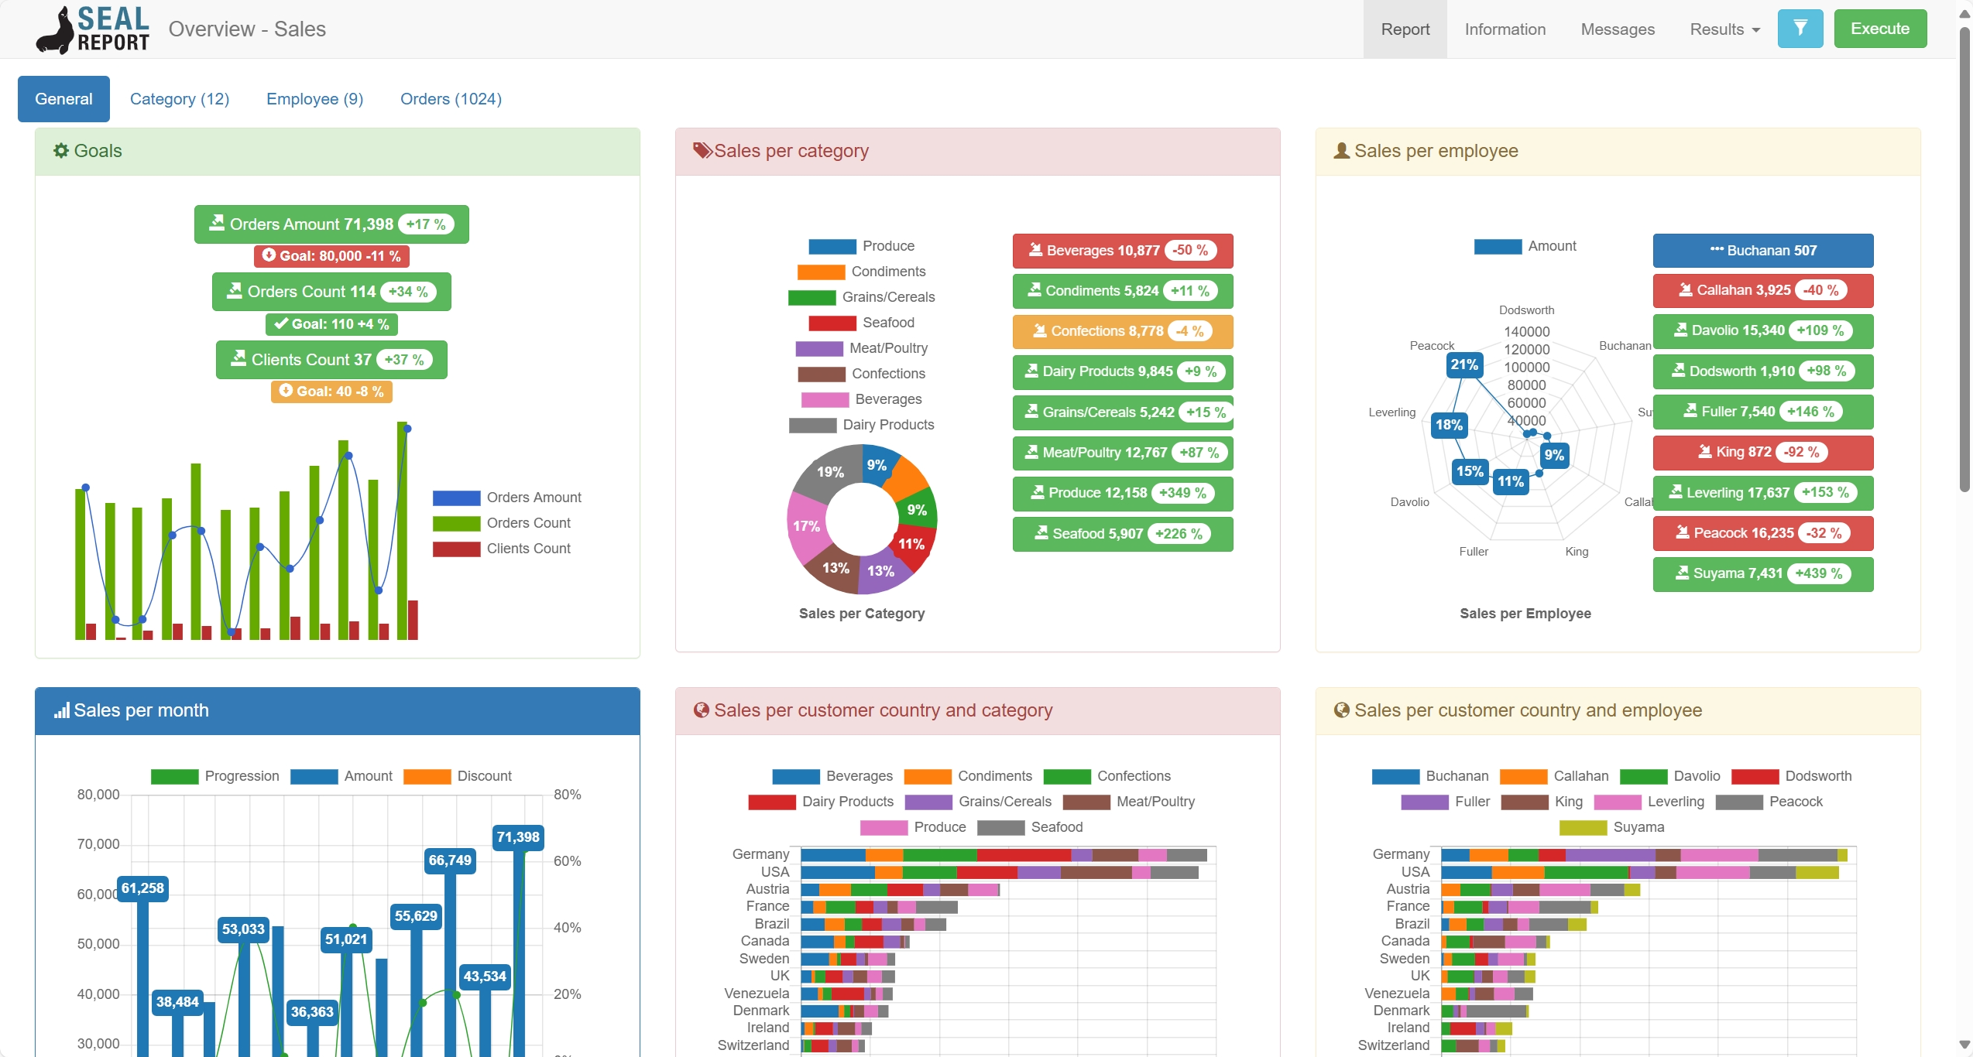
Task: Click the Dairy Products 9,845 badge
Action: [1123, 371]
